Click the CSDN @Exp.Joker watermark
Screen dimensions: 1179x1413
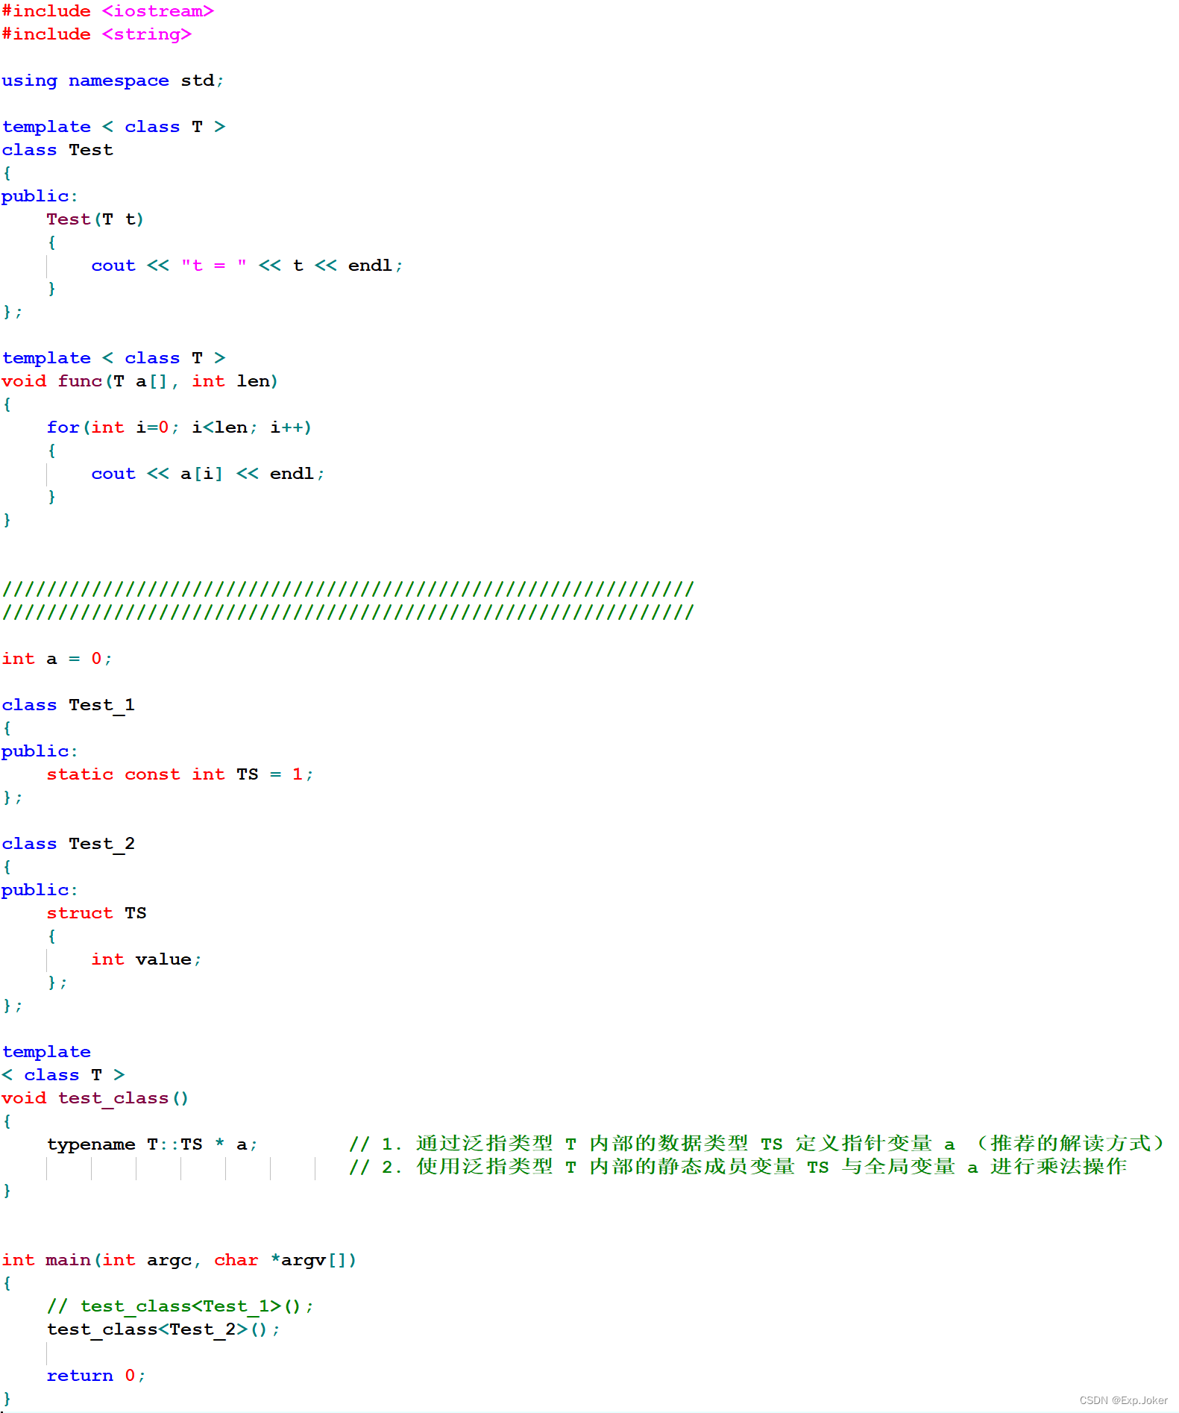[1122, 1400]
